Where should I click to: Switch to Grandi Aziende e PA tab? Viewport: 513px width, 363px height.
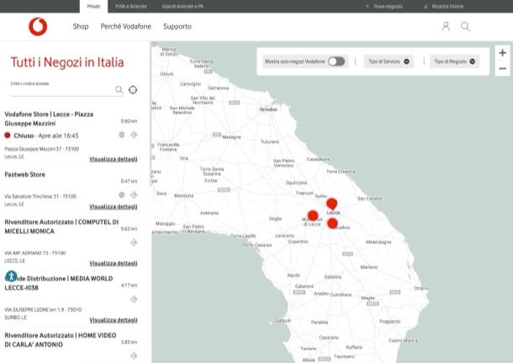pyautogui.click(x=182, y=6)
